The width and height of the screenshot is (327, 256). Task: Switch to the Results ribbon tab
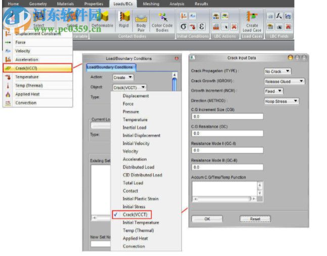(201, 4)
